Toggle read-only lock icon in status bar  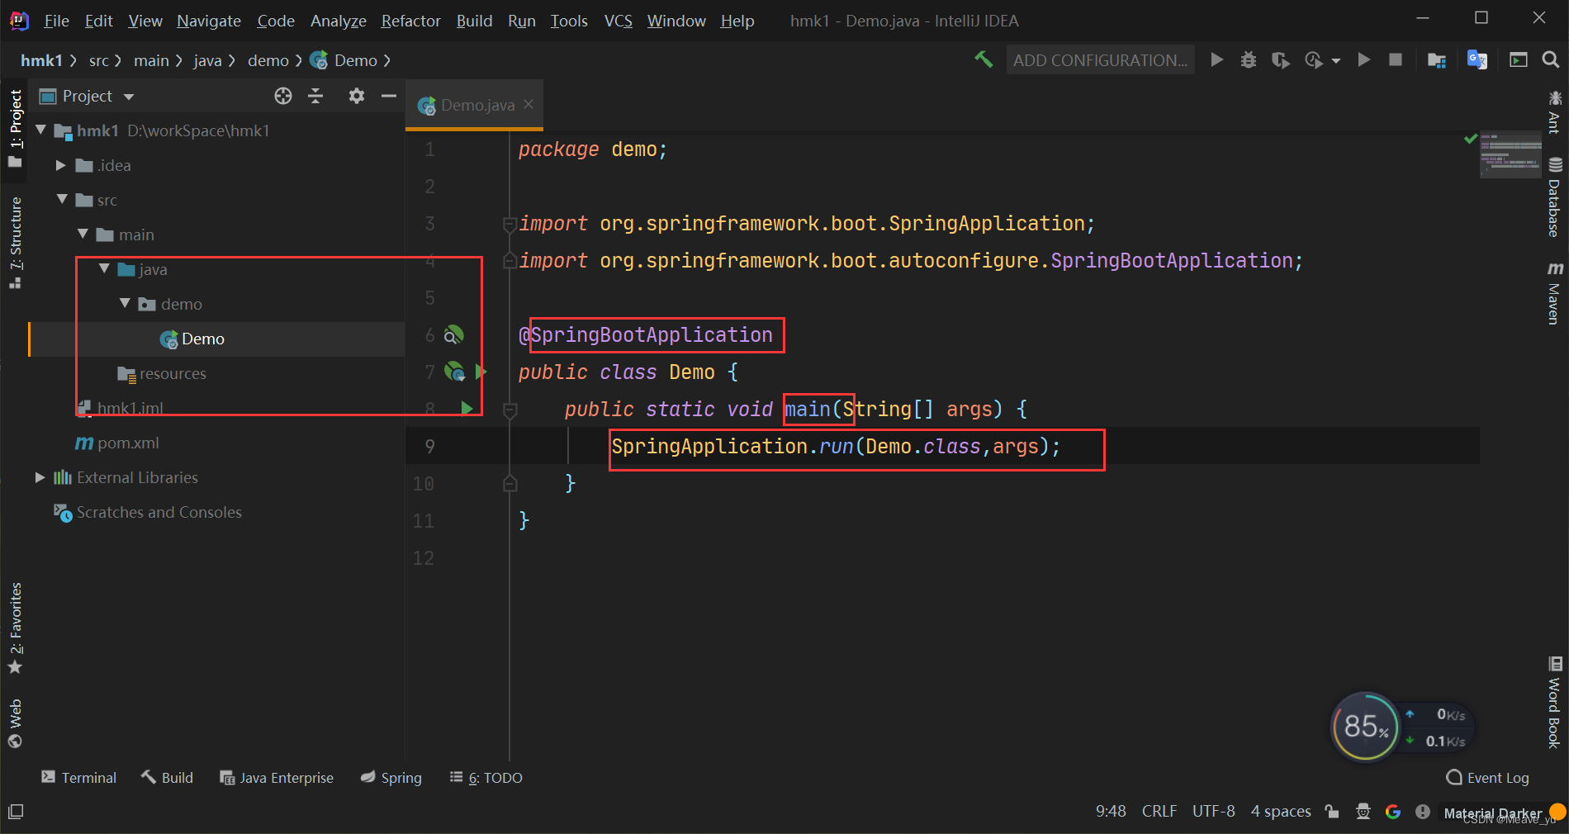tap(1331, 812)
